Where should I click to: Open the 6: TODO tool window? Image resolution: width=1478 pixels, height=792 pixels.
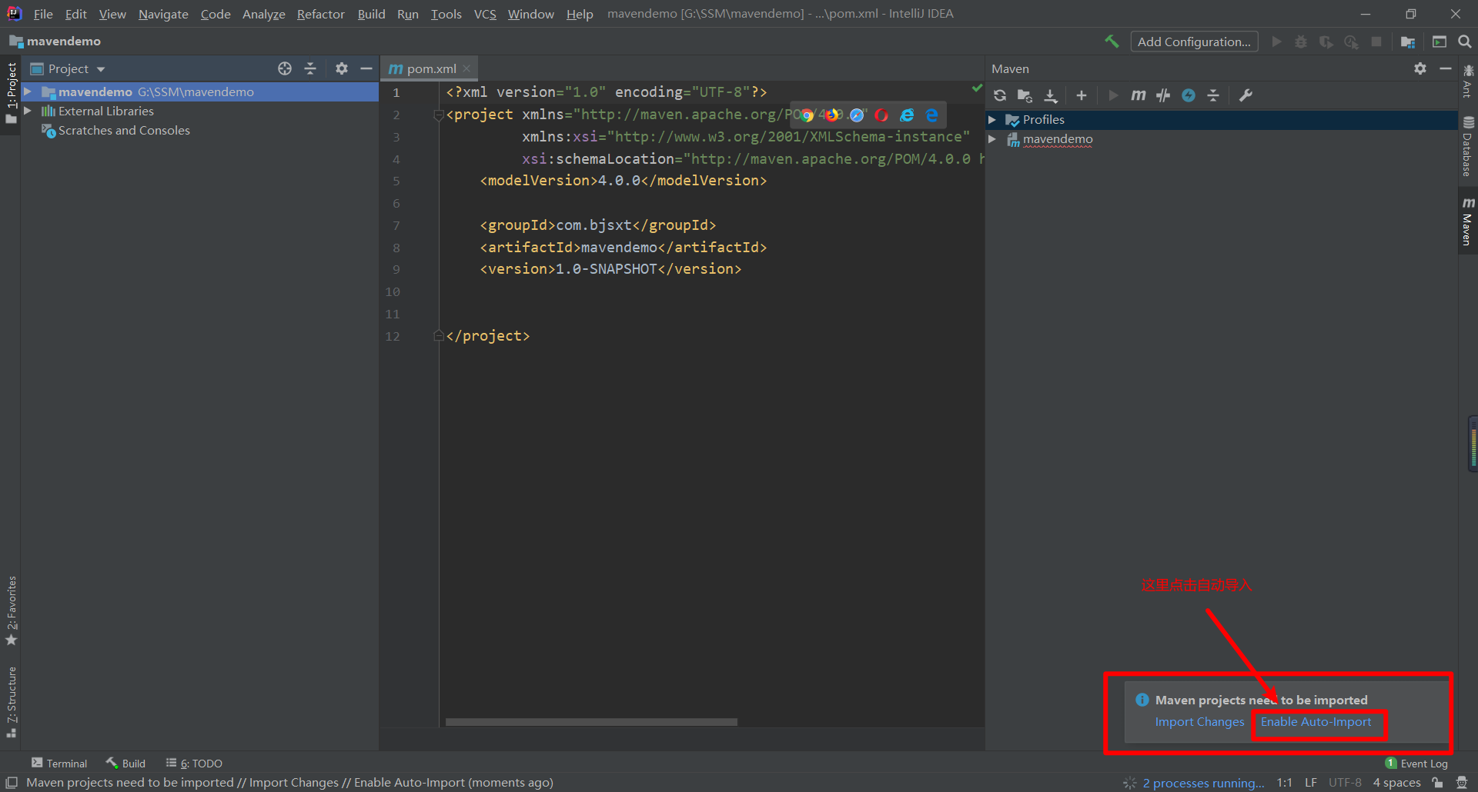point(194,763)
